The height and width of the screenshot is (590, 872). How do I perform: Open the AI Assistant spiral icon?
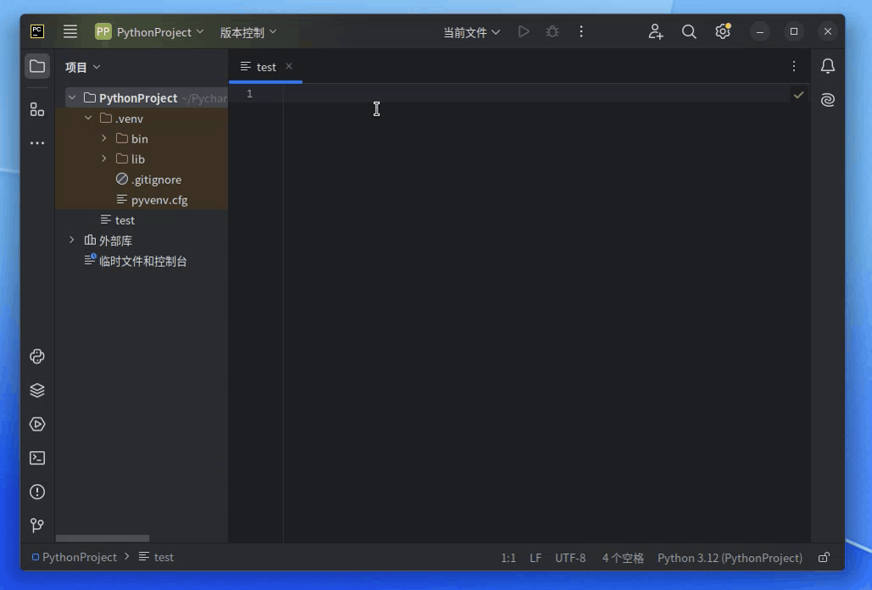(x=828, y=99)
